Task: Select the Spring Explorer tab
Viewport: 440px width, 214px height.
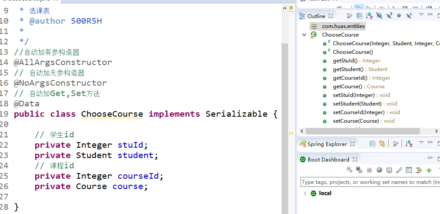Action: pos(327,144)
